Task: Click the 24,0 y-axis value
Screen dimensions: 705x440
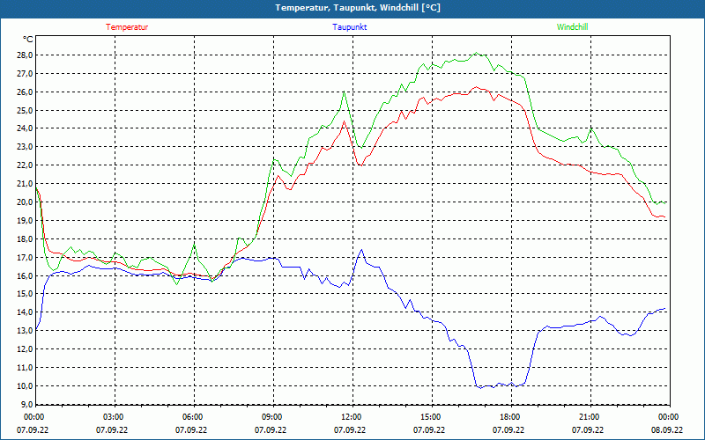Action: [x=25, y=128]
